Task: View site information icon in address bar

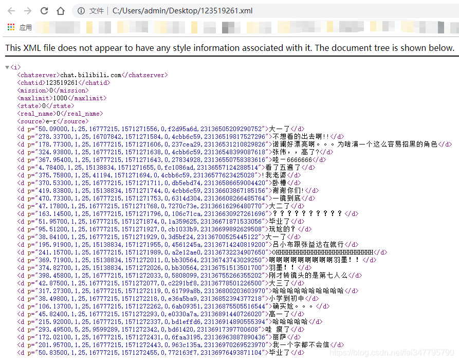Action: tap(81, 11)
